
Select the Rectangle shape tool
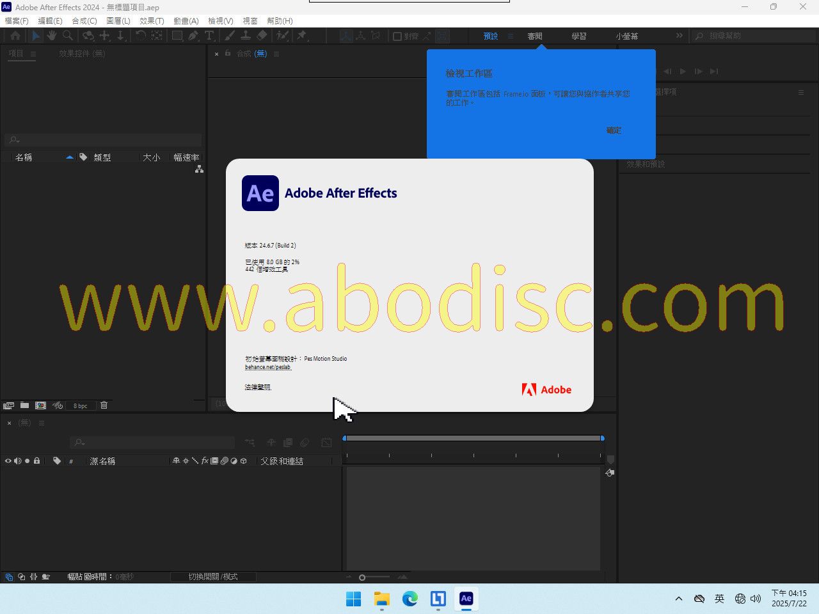[177, 36]
